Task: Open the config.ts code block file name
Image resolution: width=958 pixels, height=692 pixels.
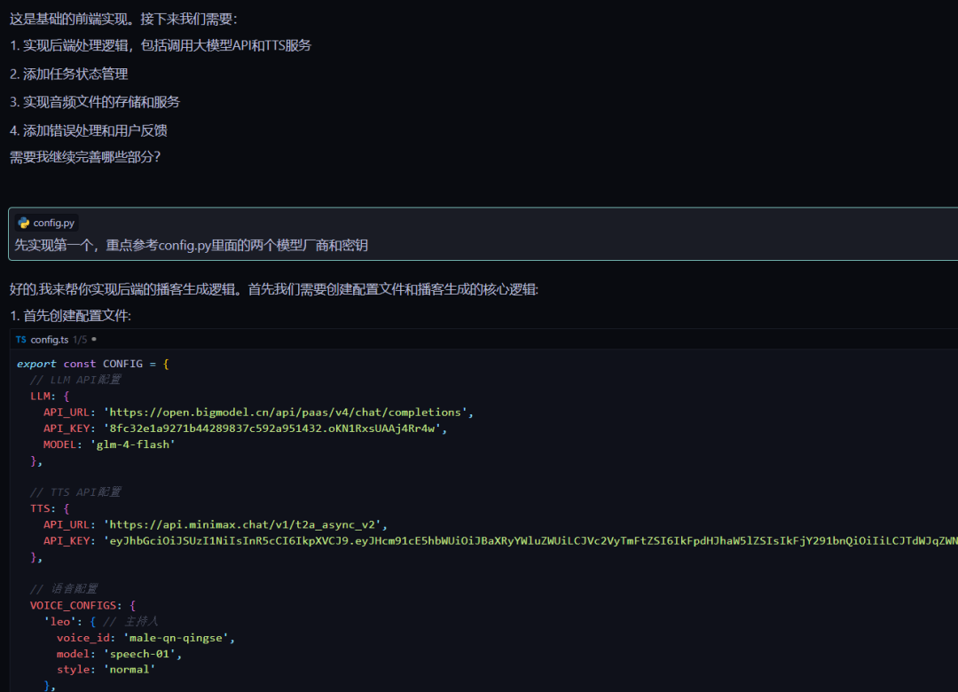Action: (50, 340)
